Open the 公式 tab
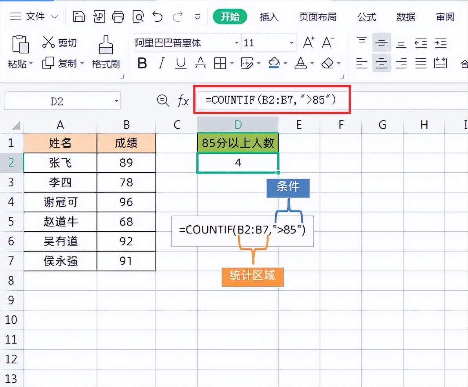The image size is (468, 387). coord(367,17)
